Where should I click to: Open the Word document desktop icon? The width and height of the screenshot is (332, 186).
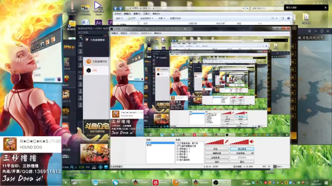pyautogui.click(x=85, y=22)
